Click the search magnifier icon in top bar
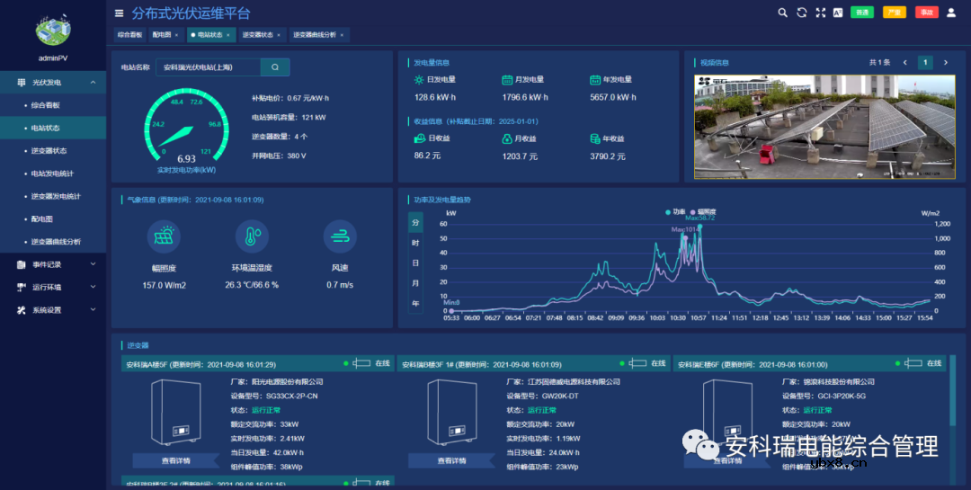The height and width of the screenshot is (490, 971). [781, 13]
